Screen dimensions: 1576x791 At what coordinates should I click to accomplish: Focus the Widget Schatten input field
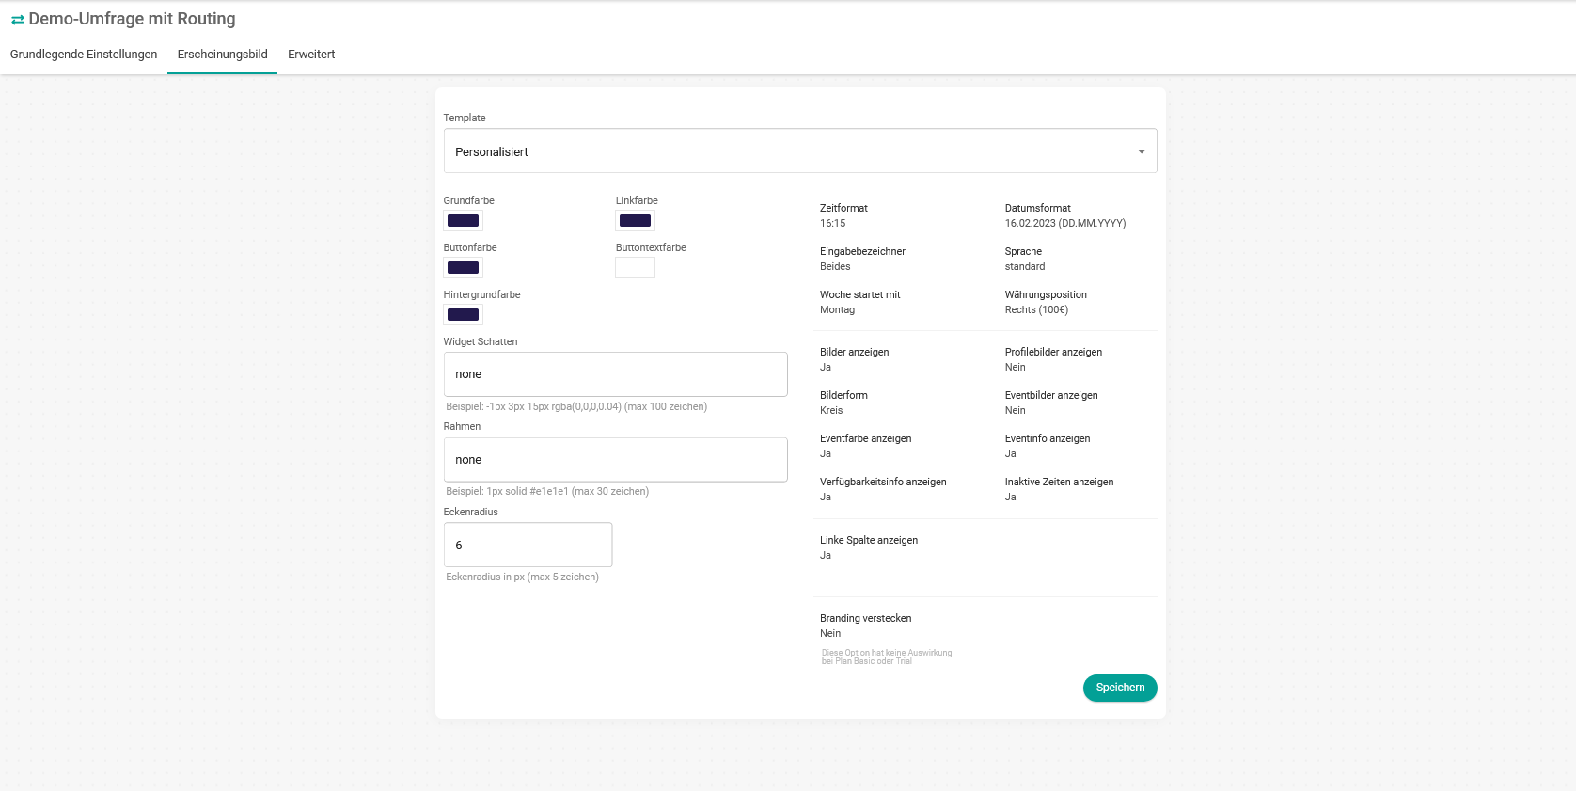[x=616, y=374]
